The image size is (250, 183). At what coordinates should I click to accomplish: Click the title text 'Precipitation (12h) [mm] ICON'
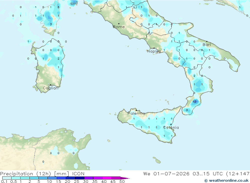[42, 174]
